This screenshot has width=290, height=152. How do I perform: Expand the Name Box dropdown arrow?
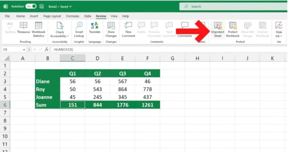point(24,49)
